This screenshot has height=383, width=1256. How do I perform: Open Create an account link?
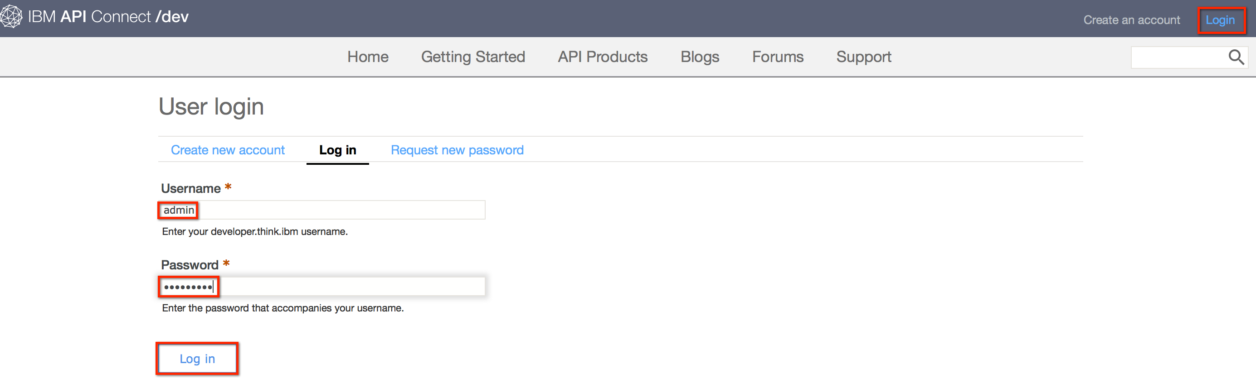click(x=1132, y=20)
